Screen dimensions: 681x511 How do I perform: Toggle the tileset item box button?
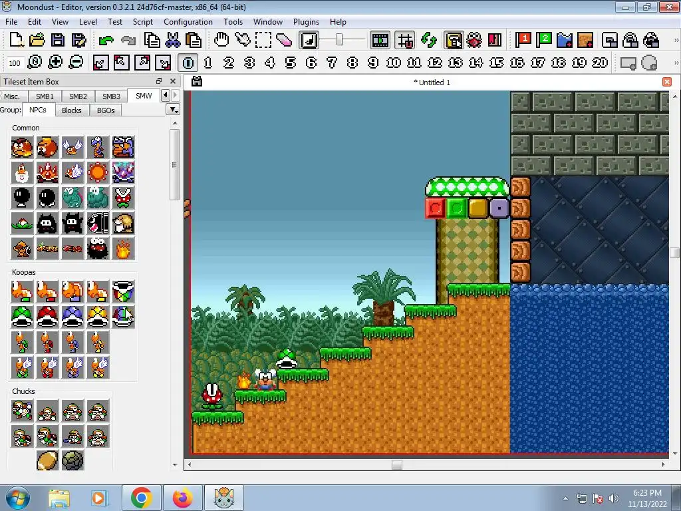(453, 40)
